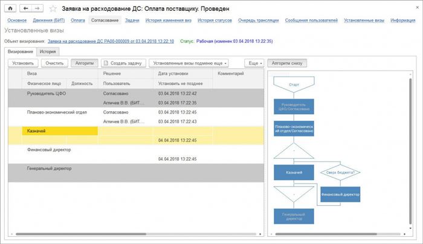The width and height of the screenshot is (423, 244).
Task: Open the Заявка на расходование ДС РА00-000009 link
Action: click(x=111, y=41)
